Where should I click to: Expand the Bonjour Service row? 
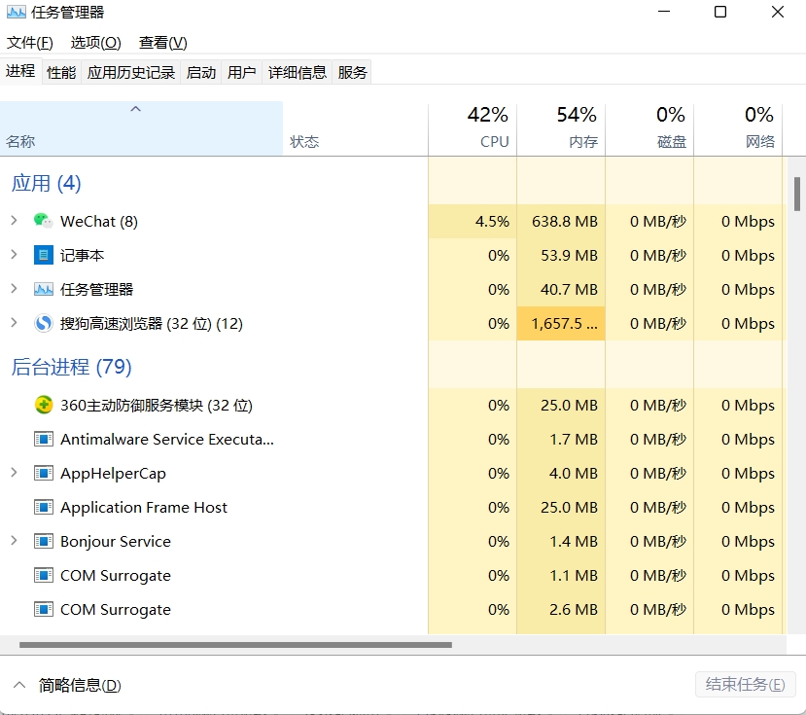14,541
